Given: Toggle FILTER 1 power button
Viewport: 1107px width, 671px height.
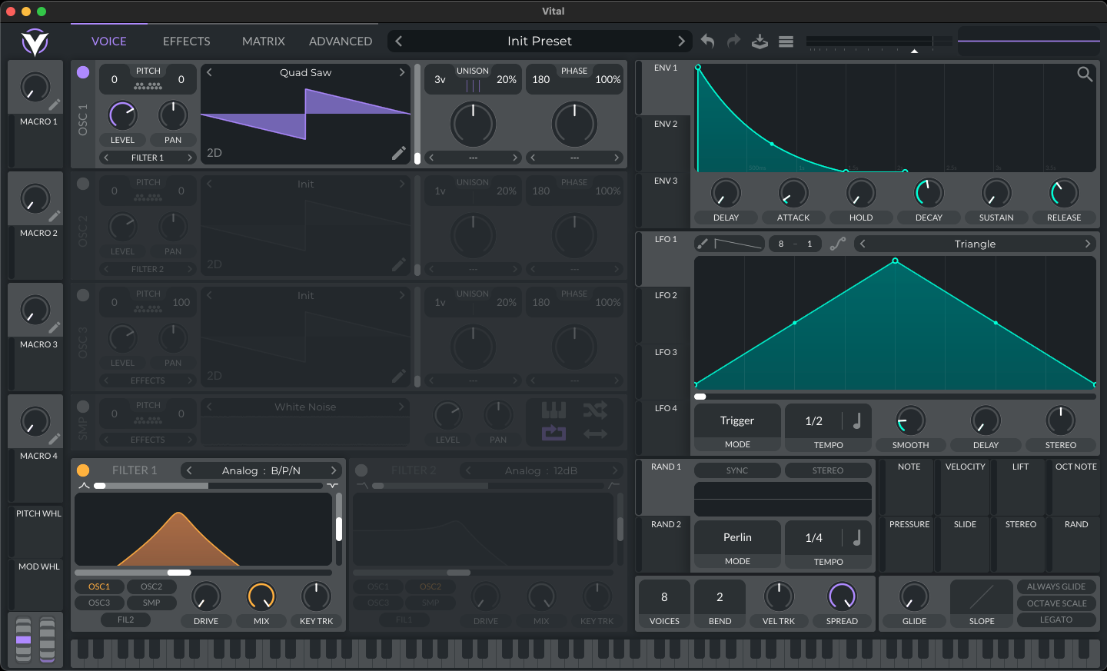Looking at the screenshot, I should [x=83, y=470].
